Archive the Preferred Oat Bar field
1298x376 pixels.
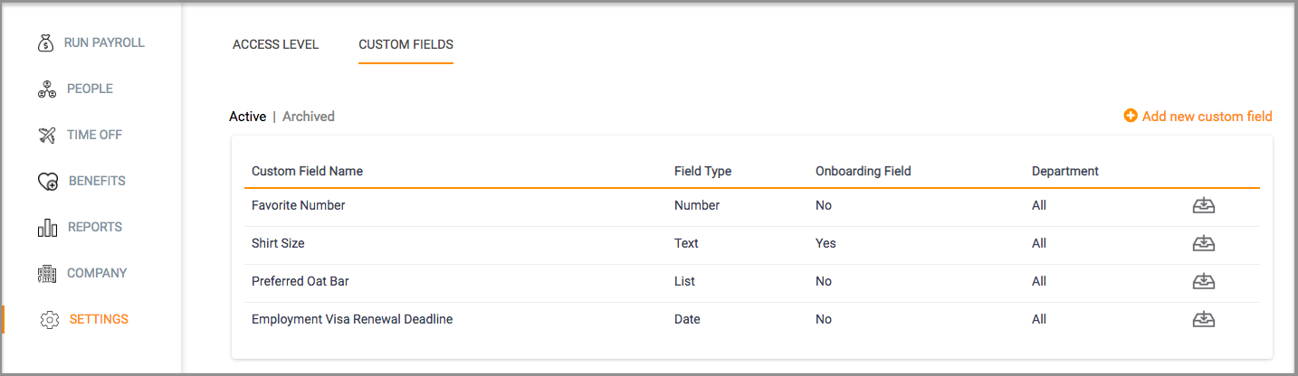pos(1203,281)
